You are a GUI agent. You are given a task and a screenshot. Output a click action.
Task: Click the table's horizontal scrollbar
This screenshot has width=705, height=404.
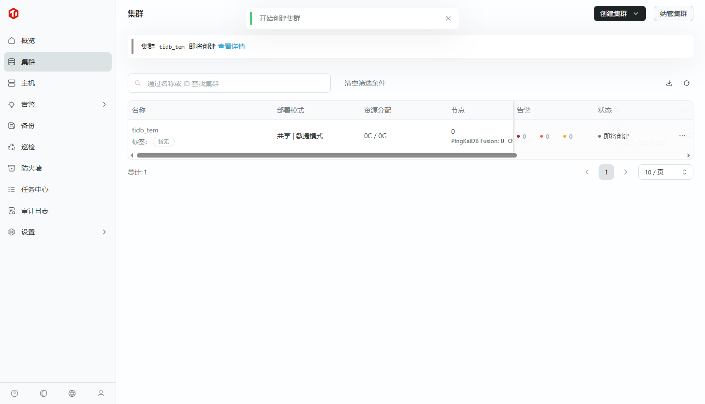326,156
